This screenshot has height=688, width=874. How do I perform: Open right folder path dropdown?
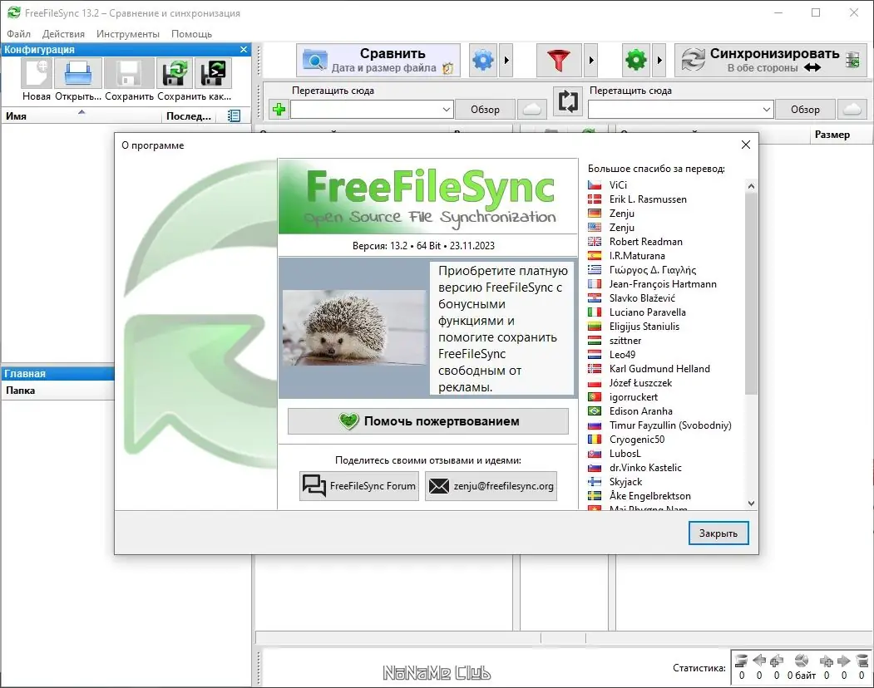767,109
